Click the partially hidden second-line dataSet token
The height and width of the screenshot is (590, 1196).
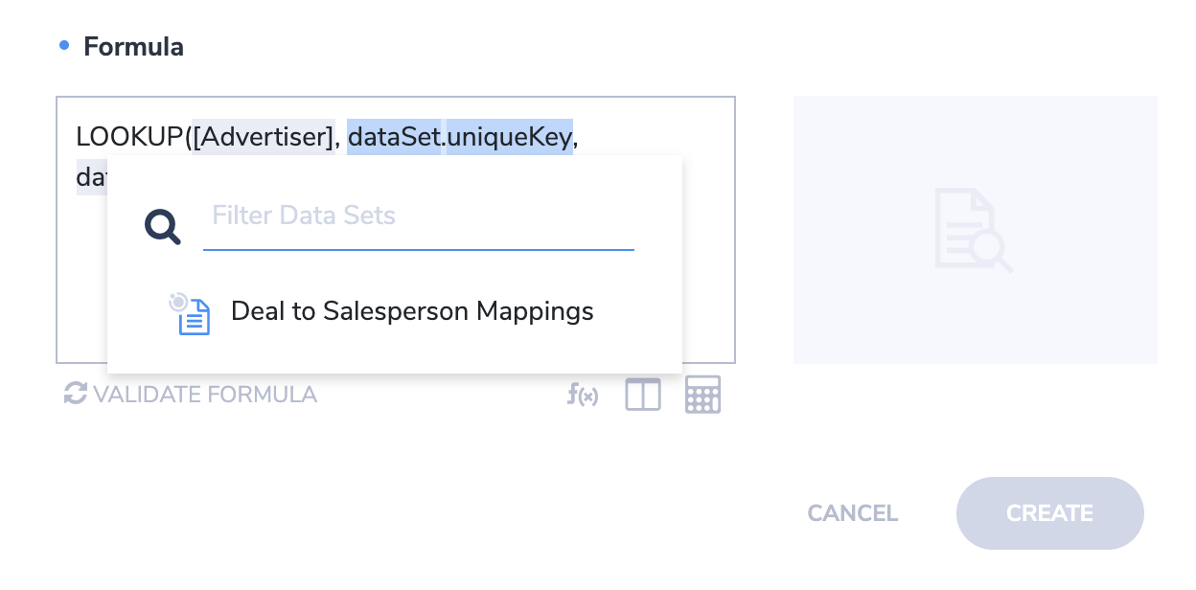[92, 177]
